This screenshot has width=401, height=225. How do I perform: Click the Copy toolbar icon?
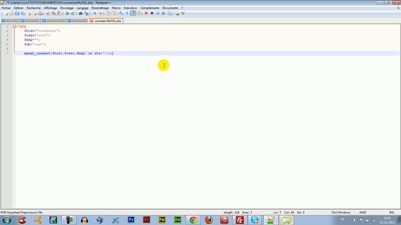[53, 14]
